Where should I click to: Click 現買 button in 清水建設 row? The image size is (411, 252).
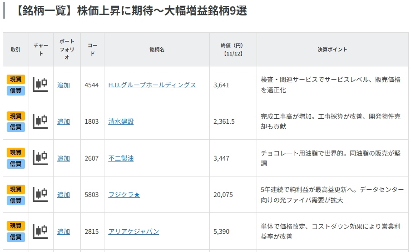[x=16, y=116]
